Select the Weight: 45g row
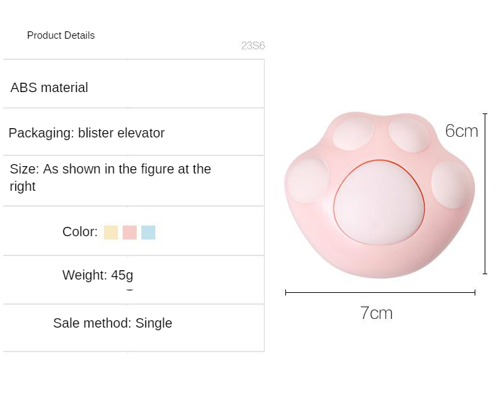500x405 pixels. (98, 275)
